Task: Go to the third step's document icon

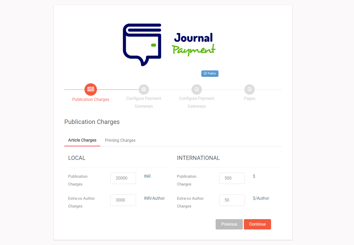Action: [197, 90]
